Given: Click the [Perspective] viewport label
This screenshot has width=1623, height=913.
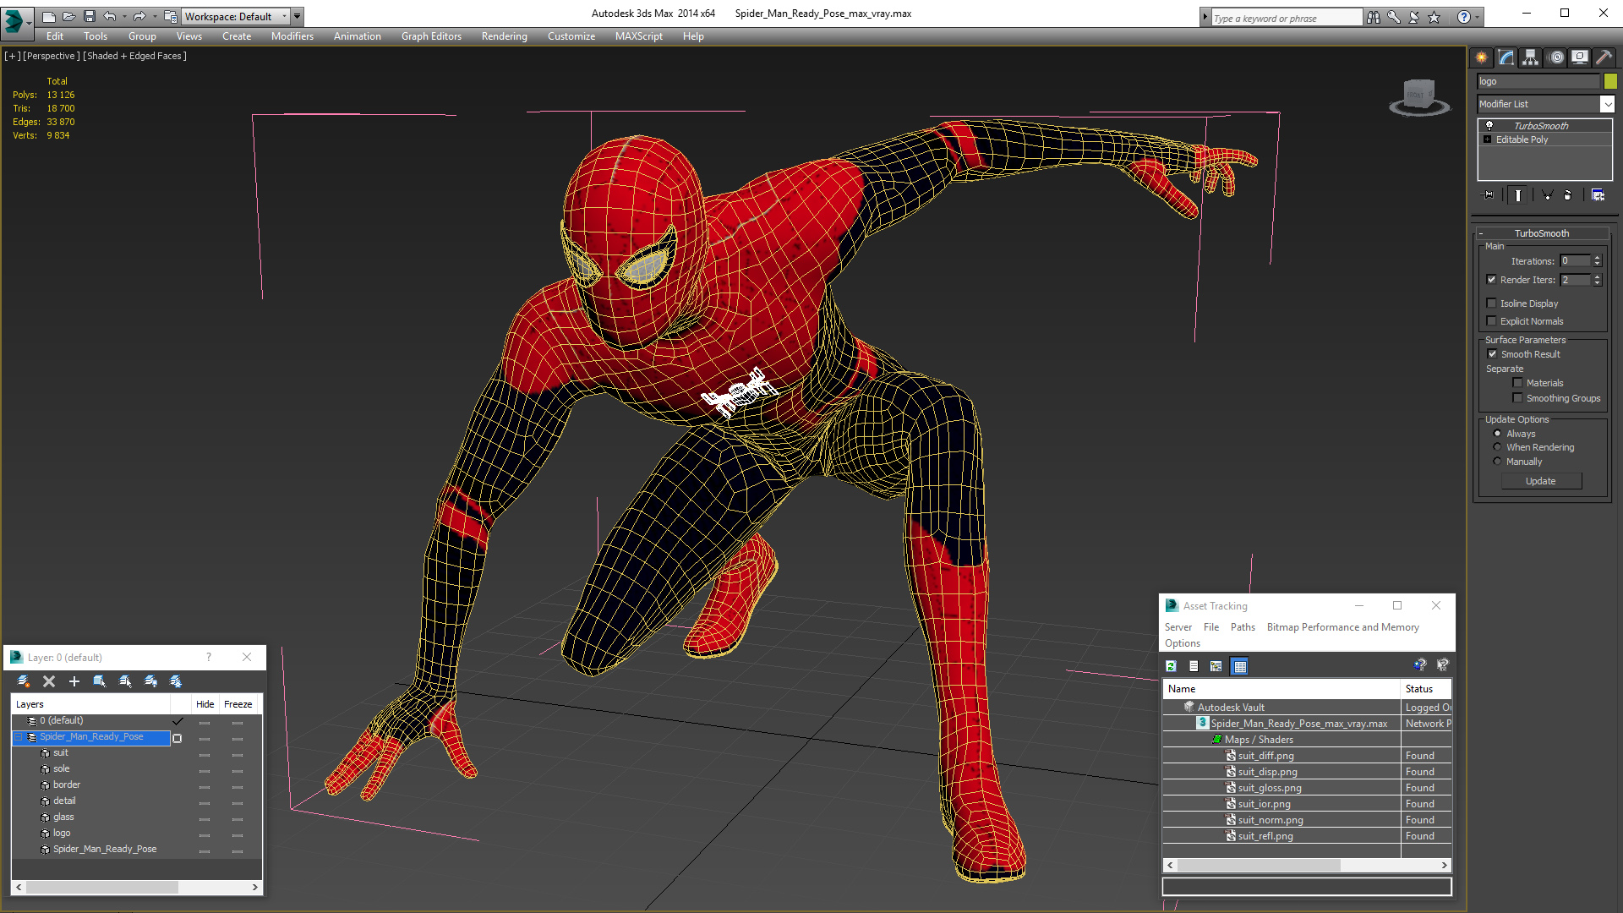Looking at the screenshot, I should tap(52, 56).
